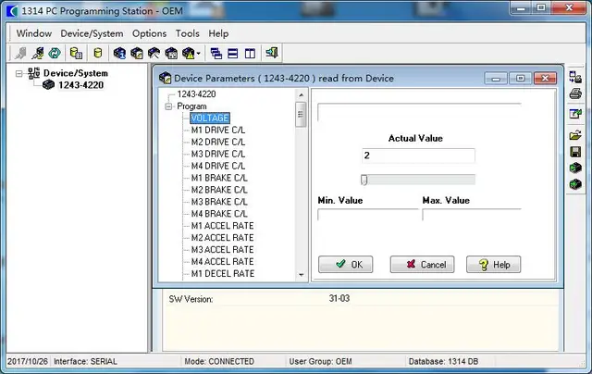Image resolution: width=592 pixels, height=374 pixels.
Task: Click the printer icon in right sidebar
Action: click(x=575, y=93)
